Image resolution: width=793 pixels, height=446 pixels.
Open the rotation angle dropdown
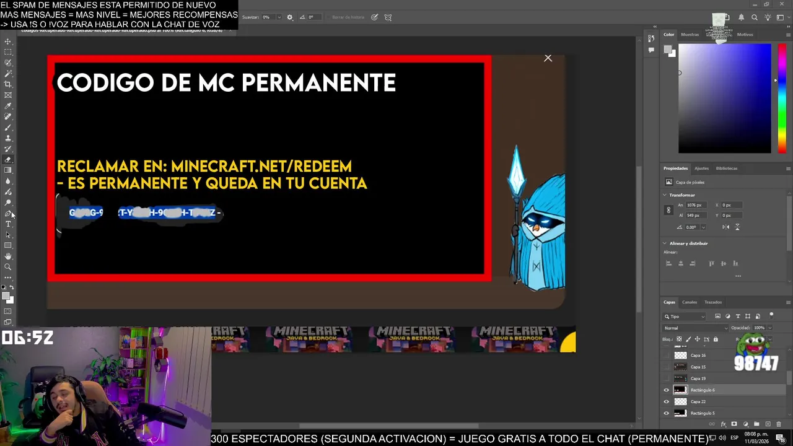click(703, 227)
